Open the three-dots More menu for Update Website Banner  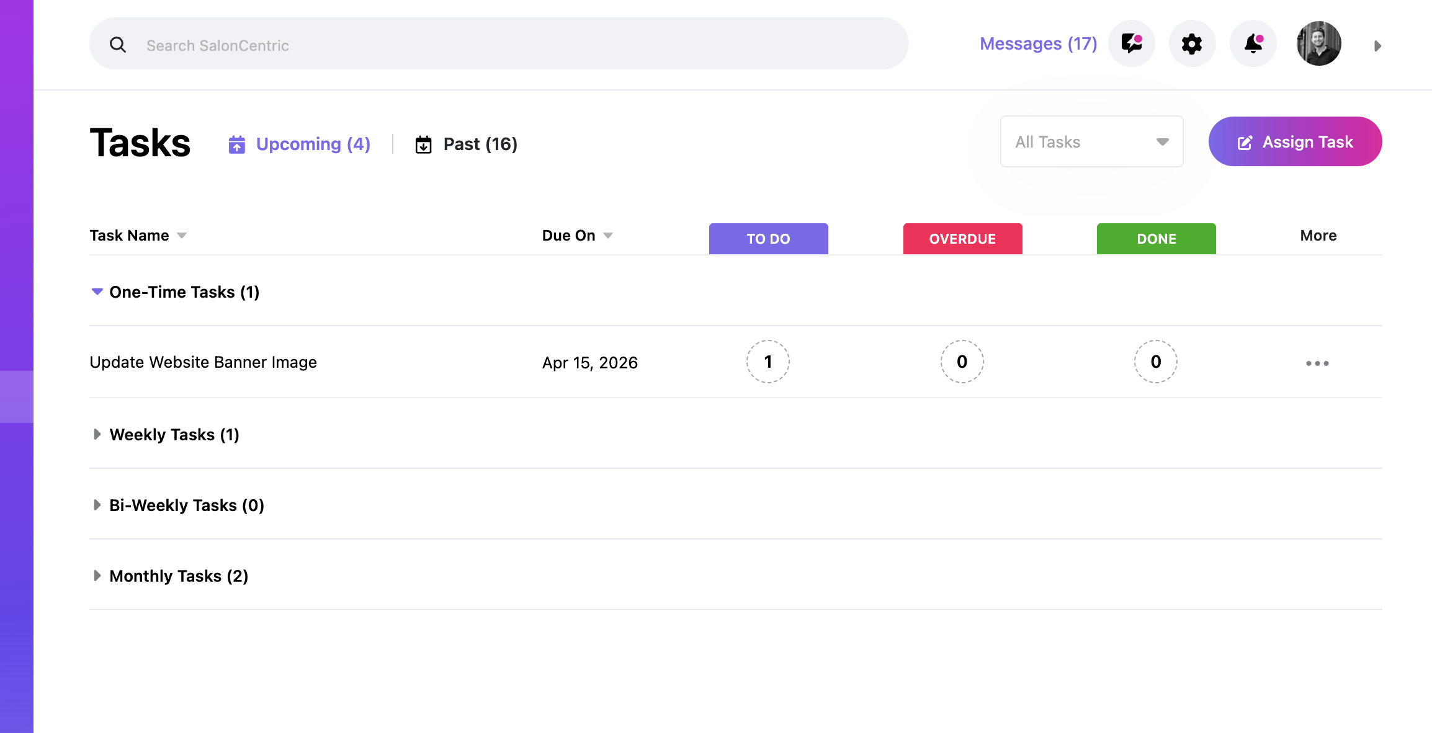[x=1317, y=363]
